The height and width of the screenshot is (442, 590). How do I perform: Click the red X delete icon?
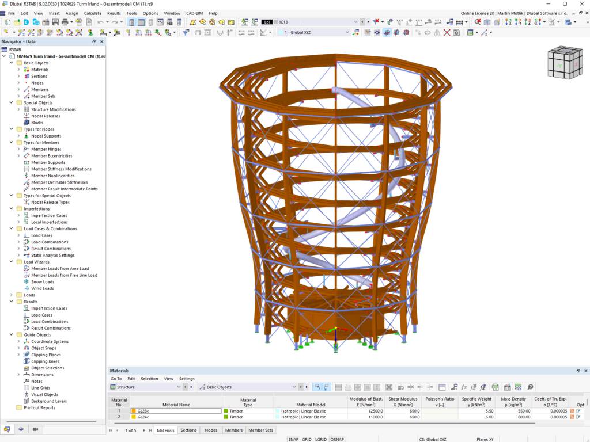(x=447, y=33)
